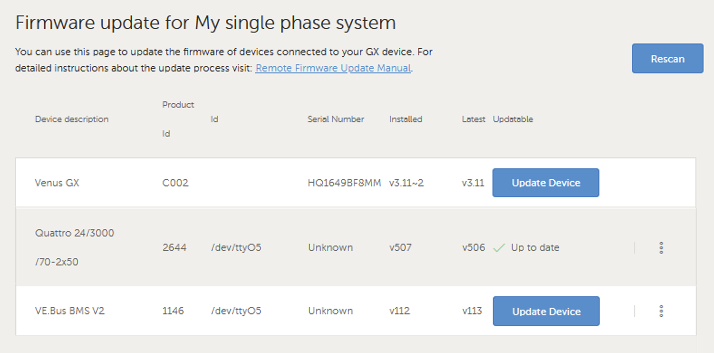Open the Remote Firmware Update Manual
This screenshot has width=714, height=353.
click(333, 68)
